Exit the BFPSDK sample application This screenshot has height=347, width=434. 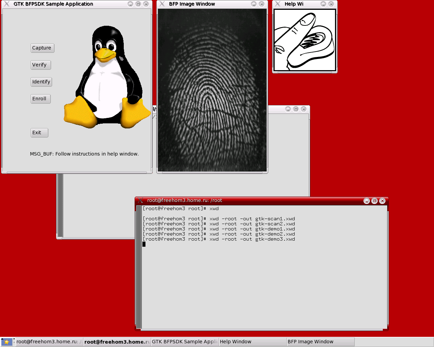[x=39, y=133]
